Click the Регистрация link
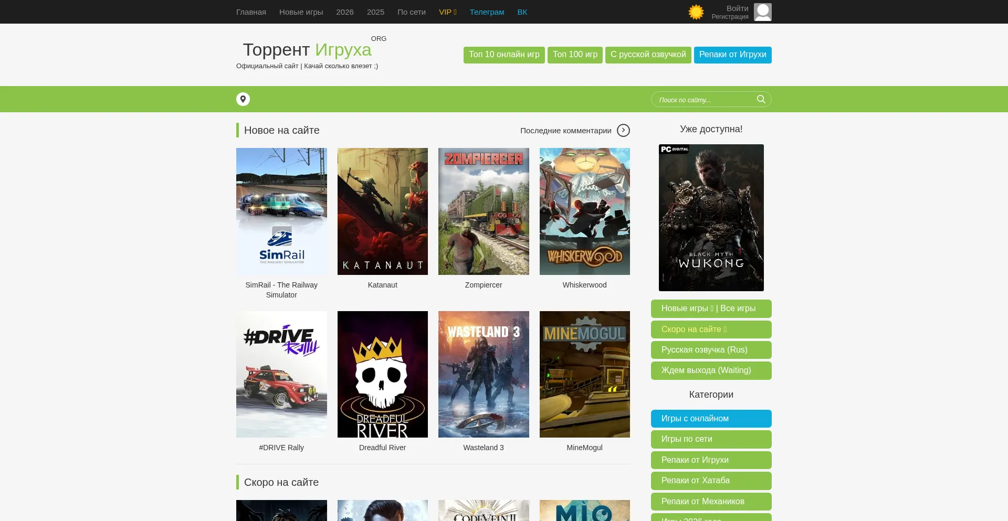The image size is (1008, 521). pyautogui.click(x=730, y=17)
